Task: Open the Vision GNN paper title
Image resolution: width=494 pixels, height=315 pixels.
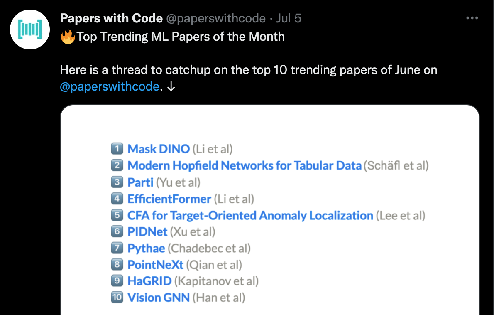Action: click(x=159, y=298)
